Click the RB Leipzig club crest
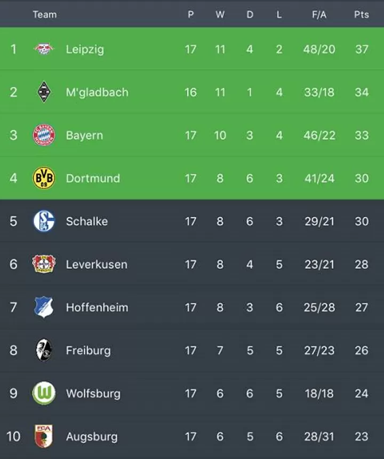Screen dimensions: 384x459 point(44,49)
